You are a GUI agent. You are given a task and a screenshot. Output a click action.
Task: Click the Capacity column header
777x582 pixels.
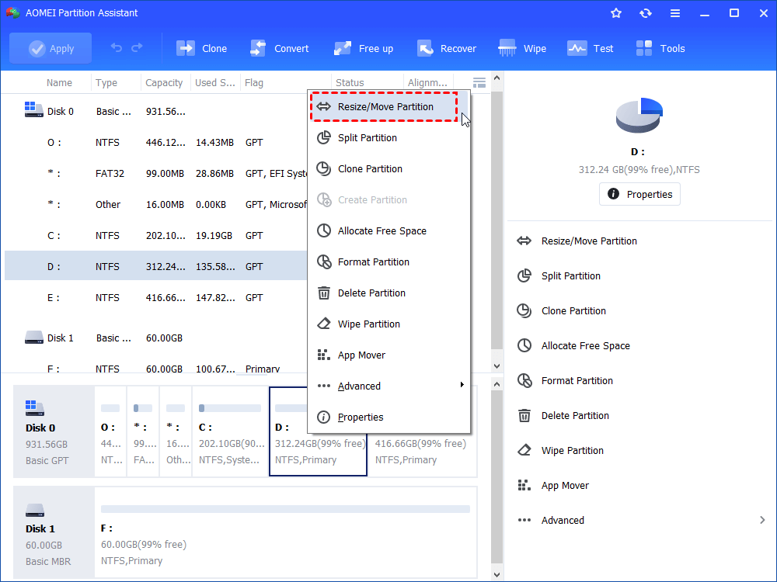[164, 83]
